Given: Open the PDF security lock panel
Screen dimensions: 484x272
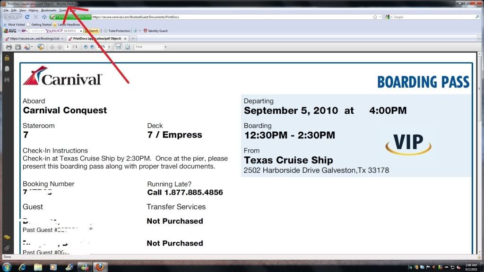Looking at the screenshot, I should coord(7,58).
